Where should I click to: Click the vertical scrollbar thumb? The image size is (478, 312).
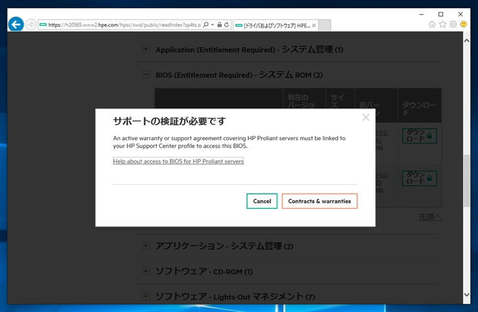(467, 181)
